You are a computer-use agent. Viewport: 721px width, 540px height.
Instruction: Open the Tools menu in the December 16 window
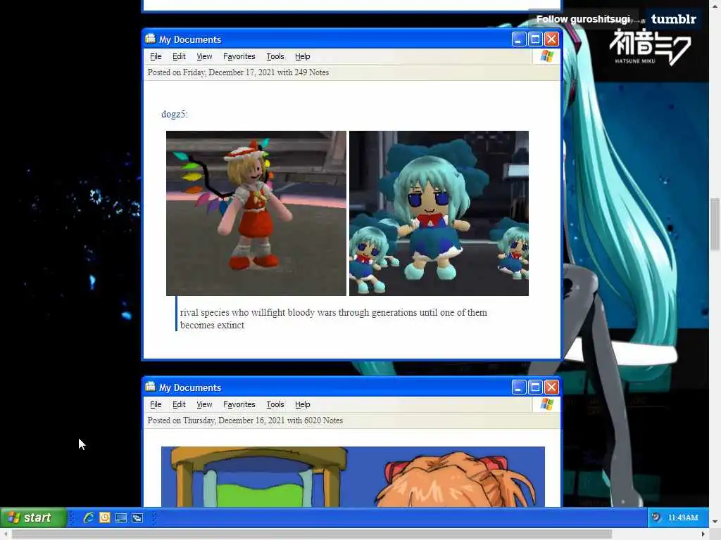[x=275, y=404]
